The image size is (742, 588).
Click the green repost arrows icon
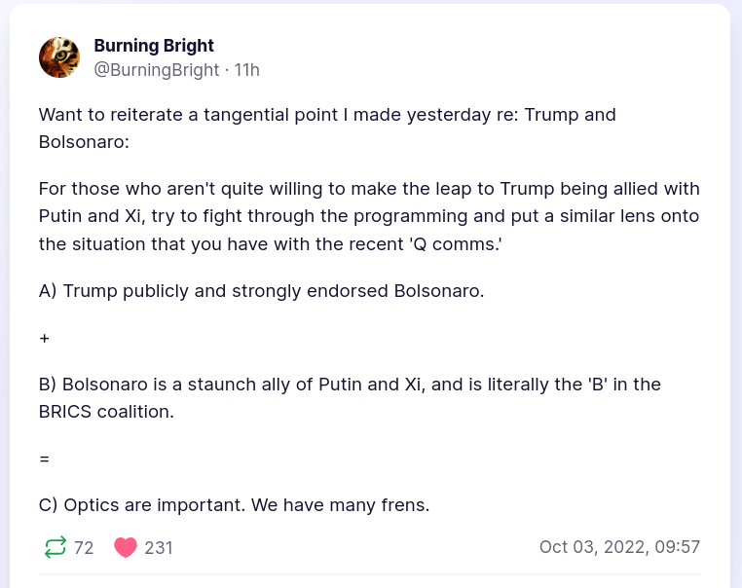click(x=56, y=547)
